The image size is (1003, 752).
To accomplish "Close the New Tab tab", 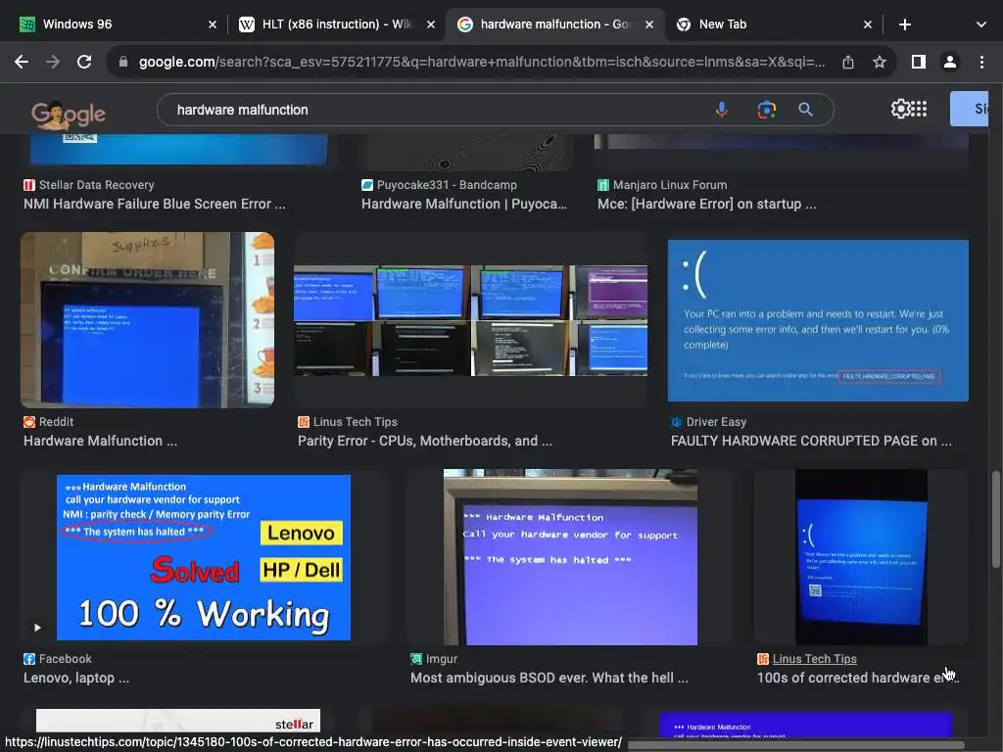I will pyautogui.click(x=868, y=24).
